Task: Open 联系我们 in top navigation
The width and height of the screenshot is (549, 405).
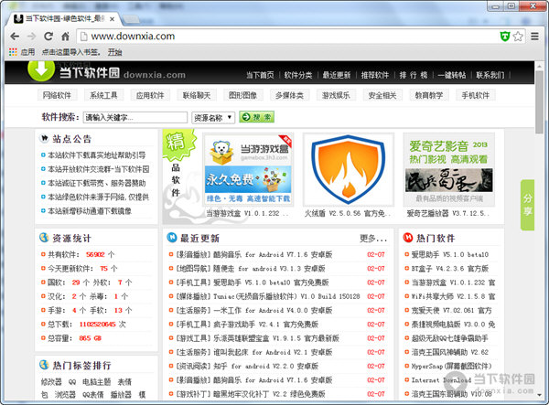Action: (x=490, y=75)
